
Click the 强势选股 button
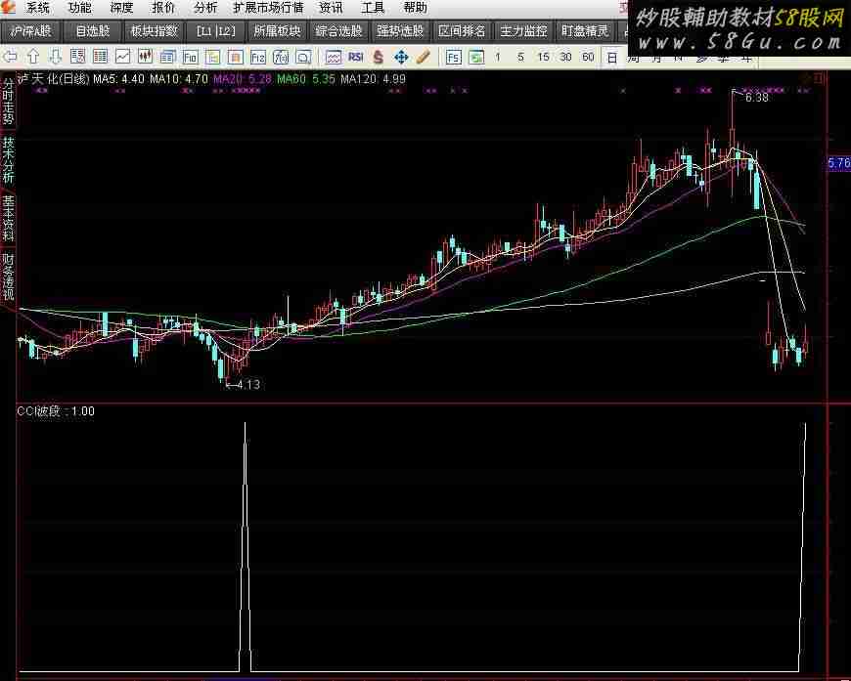[x=400, y=31]
